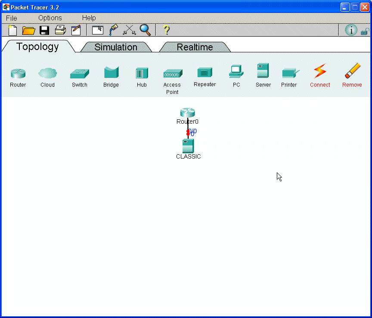Viewport: 372px width, 318px height.
Task: Select the Server device icon in palette
Action: click(263, 70)
